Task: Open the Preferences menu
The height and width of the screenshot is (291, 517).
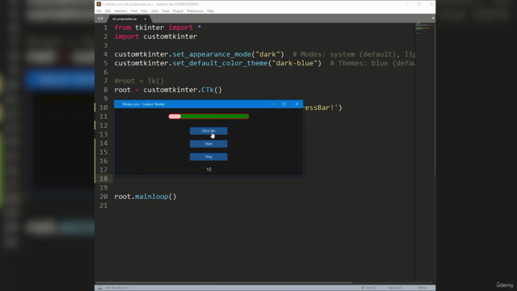Action: coord(195,11)
